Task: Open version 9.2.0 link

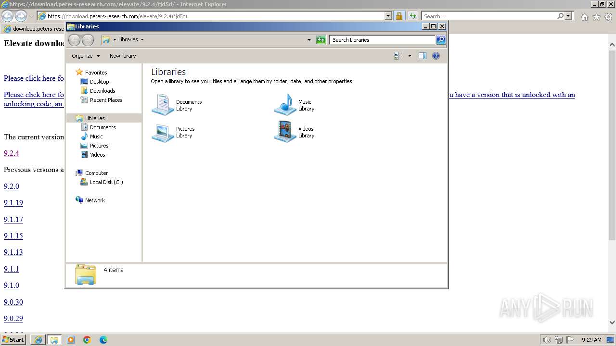Action: (x=12, y=186)
